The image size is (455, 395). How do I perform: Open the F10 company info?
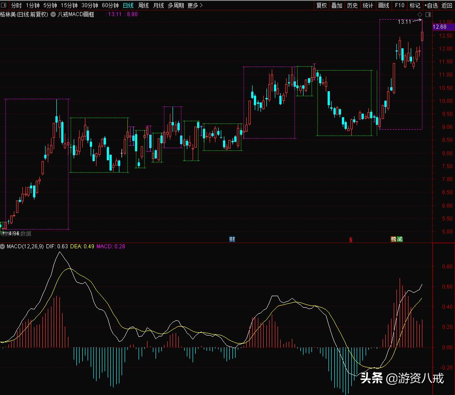[x=399, y=6]
